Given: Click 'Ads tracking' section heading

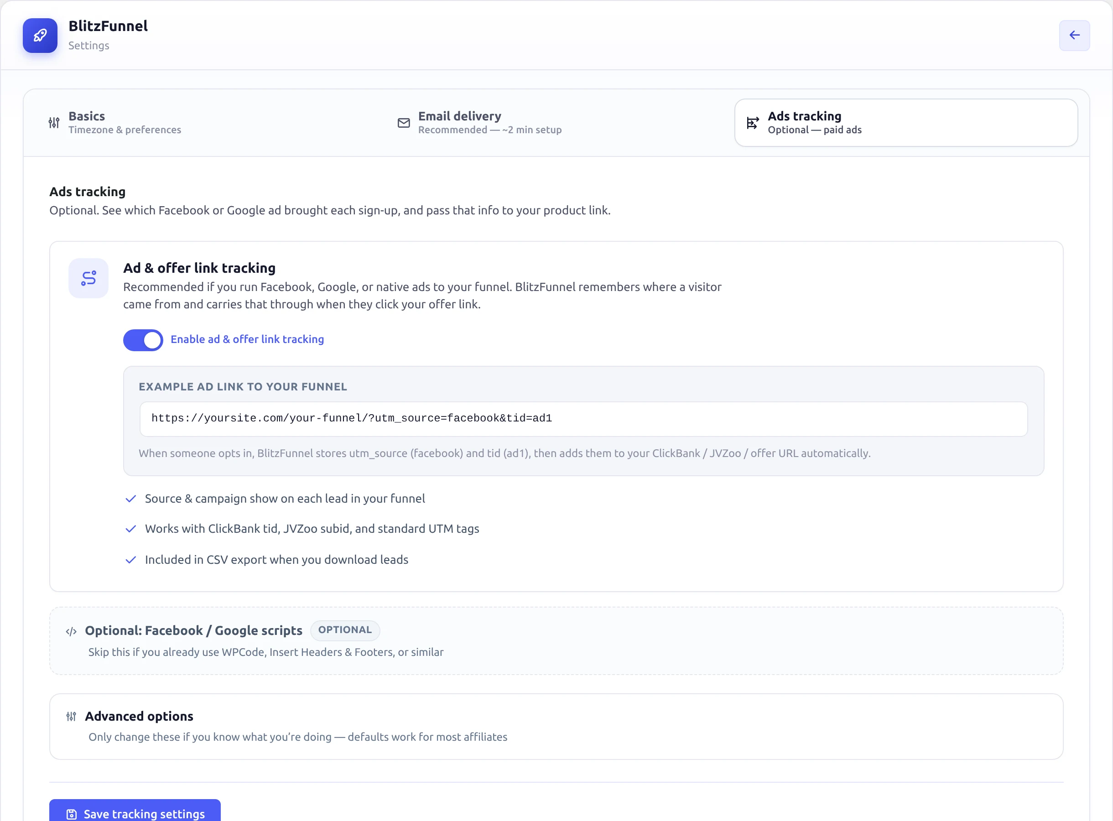Looking at the screenshot, I should point(88,191).
